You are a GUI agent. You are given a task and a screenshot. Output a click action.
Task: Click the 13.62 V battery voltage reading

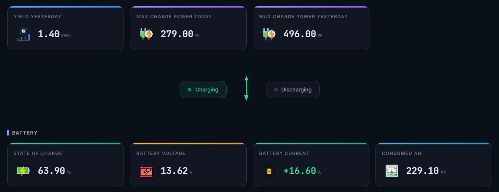177,171
